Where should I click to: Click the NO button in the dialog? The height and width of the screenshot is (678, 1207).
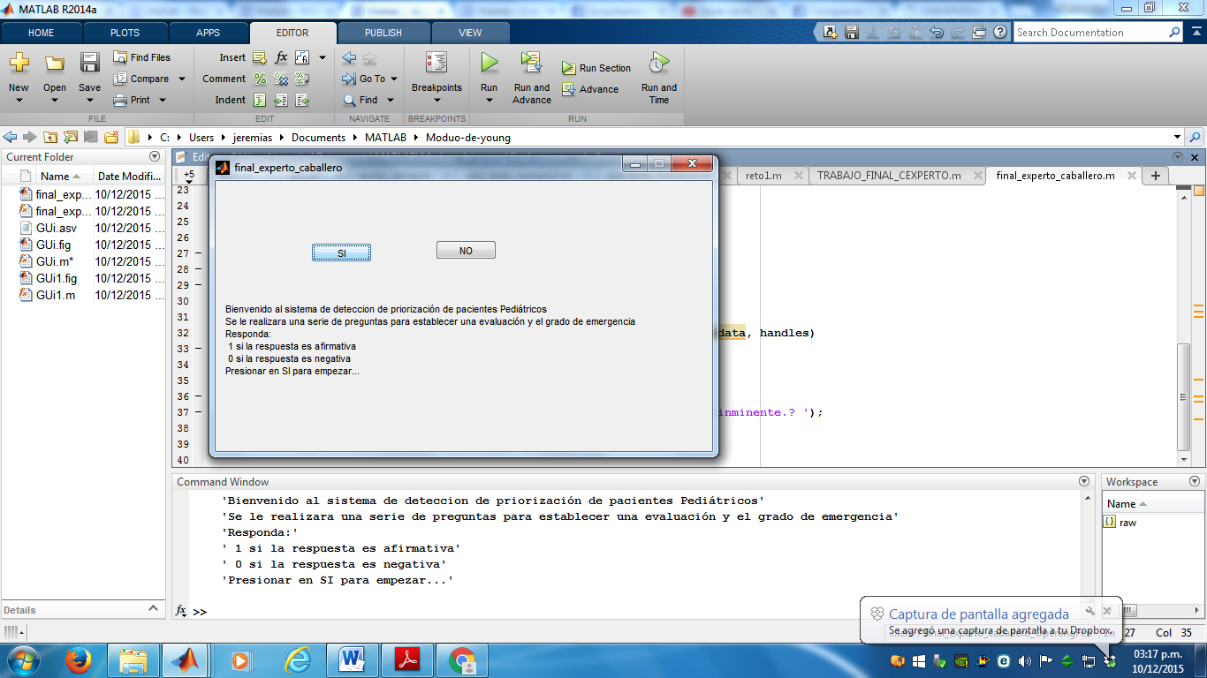tap(466, 251)
